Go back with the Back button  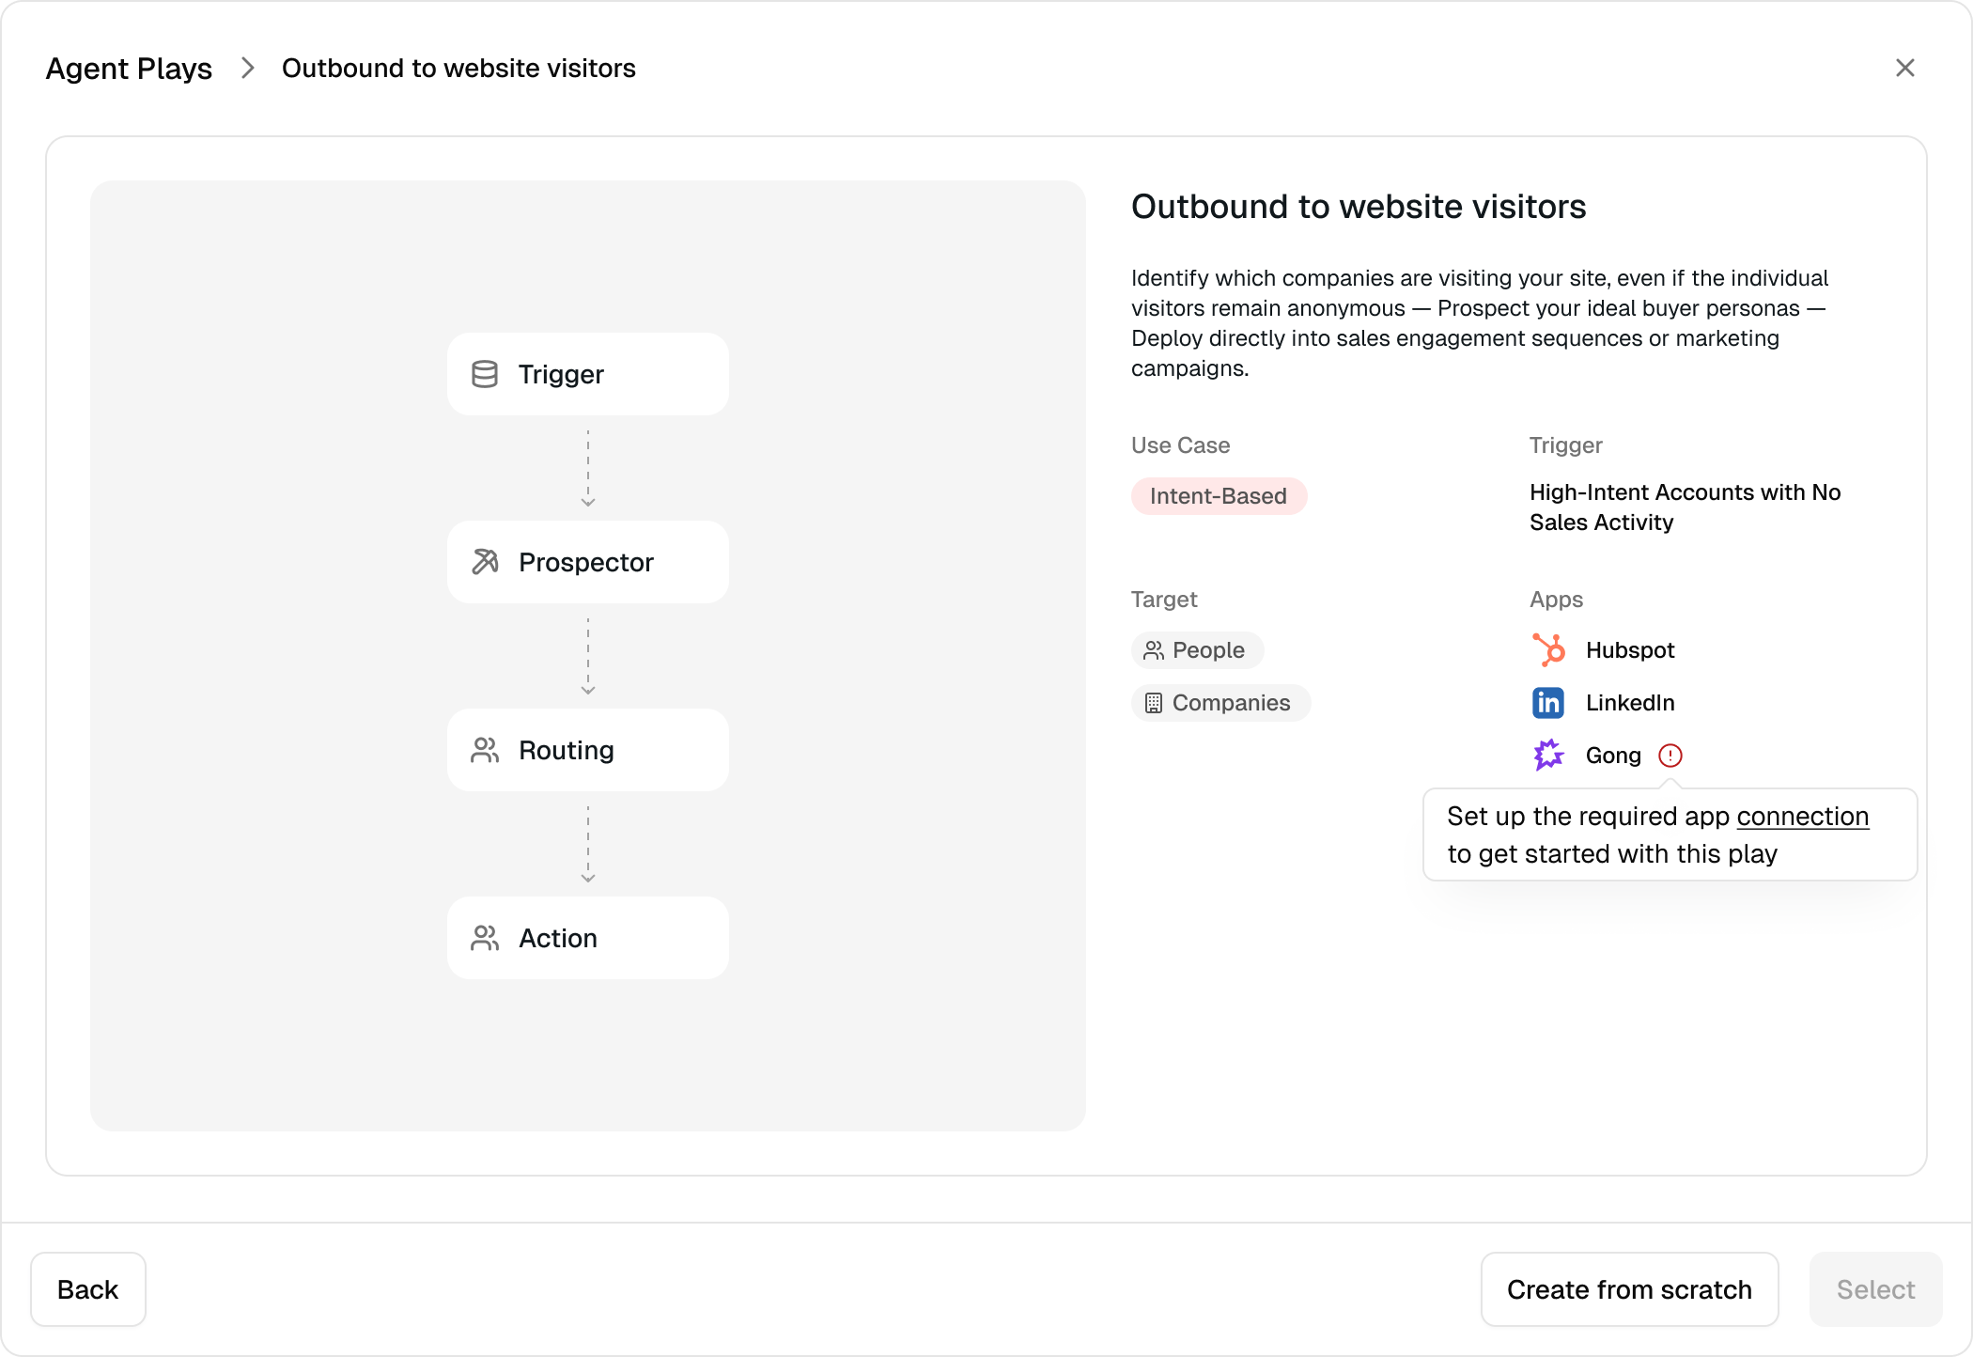pyautogui.click(x=88, y=1289)
